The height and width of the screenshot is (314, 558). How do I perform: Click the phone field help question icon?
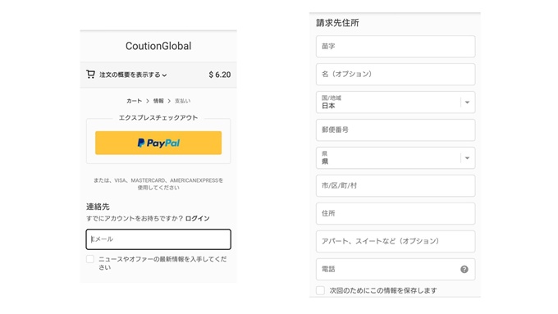464,269
